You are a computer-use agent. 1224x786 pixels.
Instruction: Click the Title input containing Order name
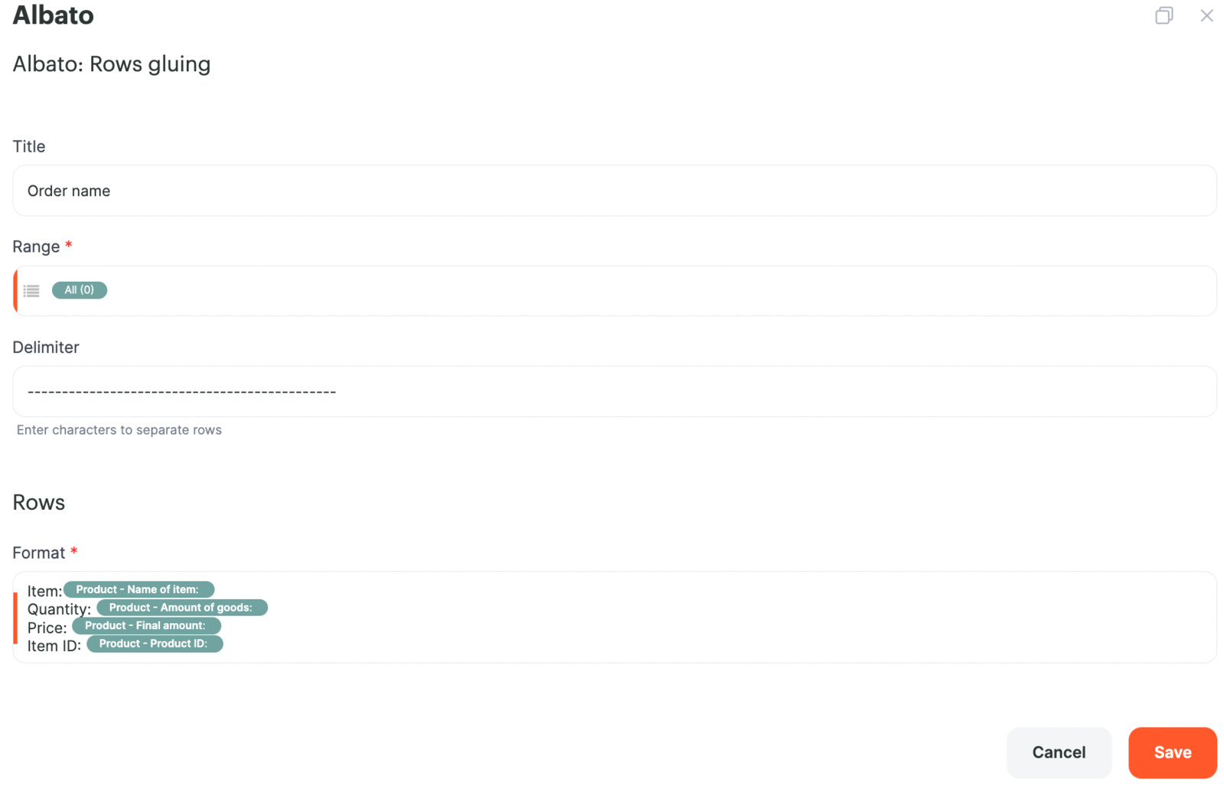614,191
